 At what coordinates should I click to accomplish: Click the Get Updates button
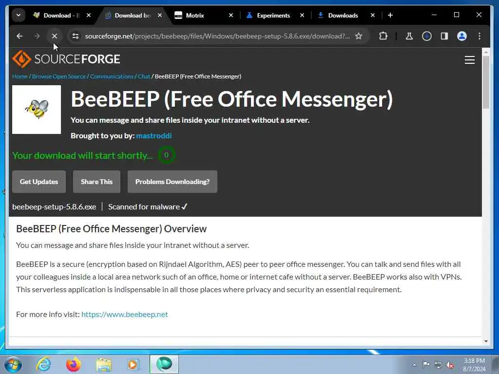39,182
